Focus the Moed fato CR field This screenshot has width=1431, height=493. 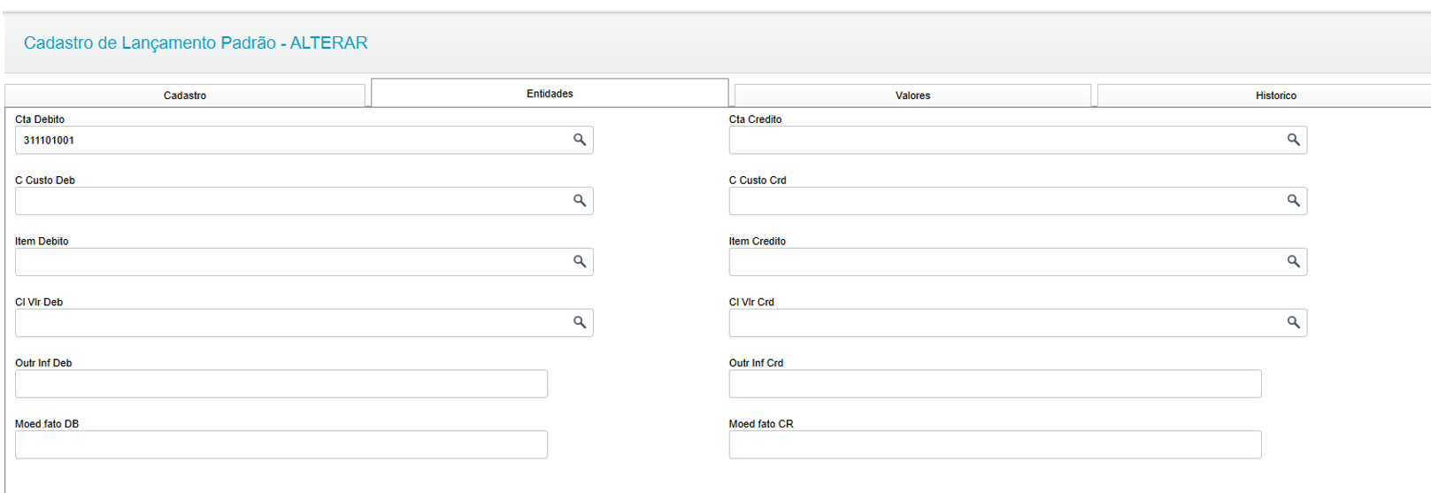(996, 445)
